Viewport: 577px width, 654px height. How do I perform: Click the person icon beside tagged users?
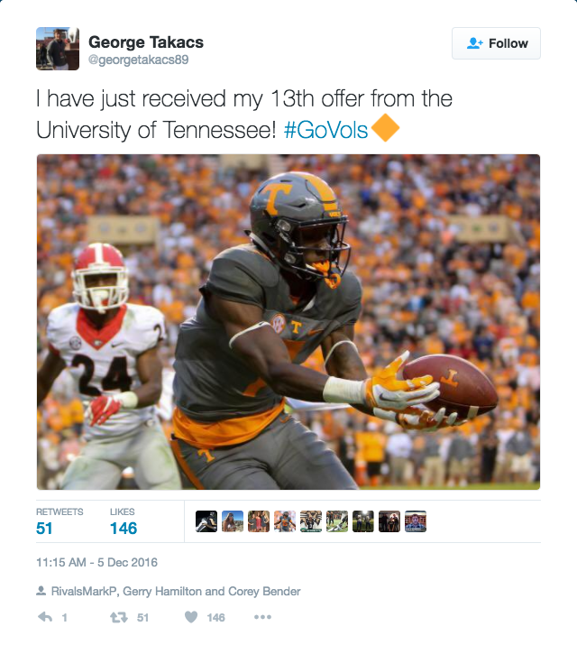pyautogui.click(x=41, y=591)
